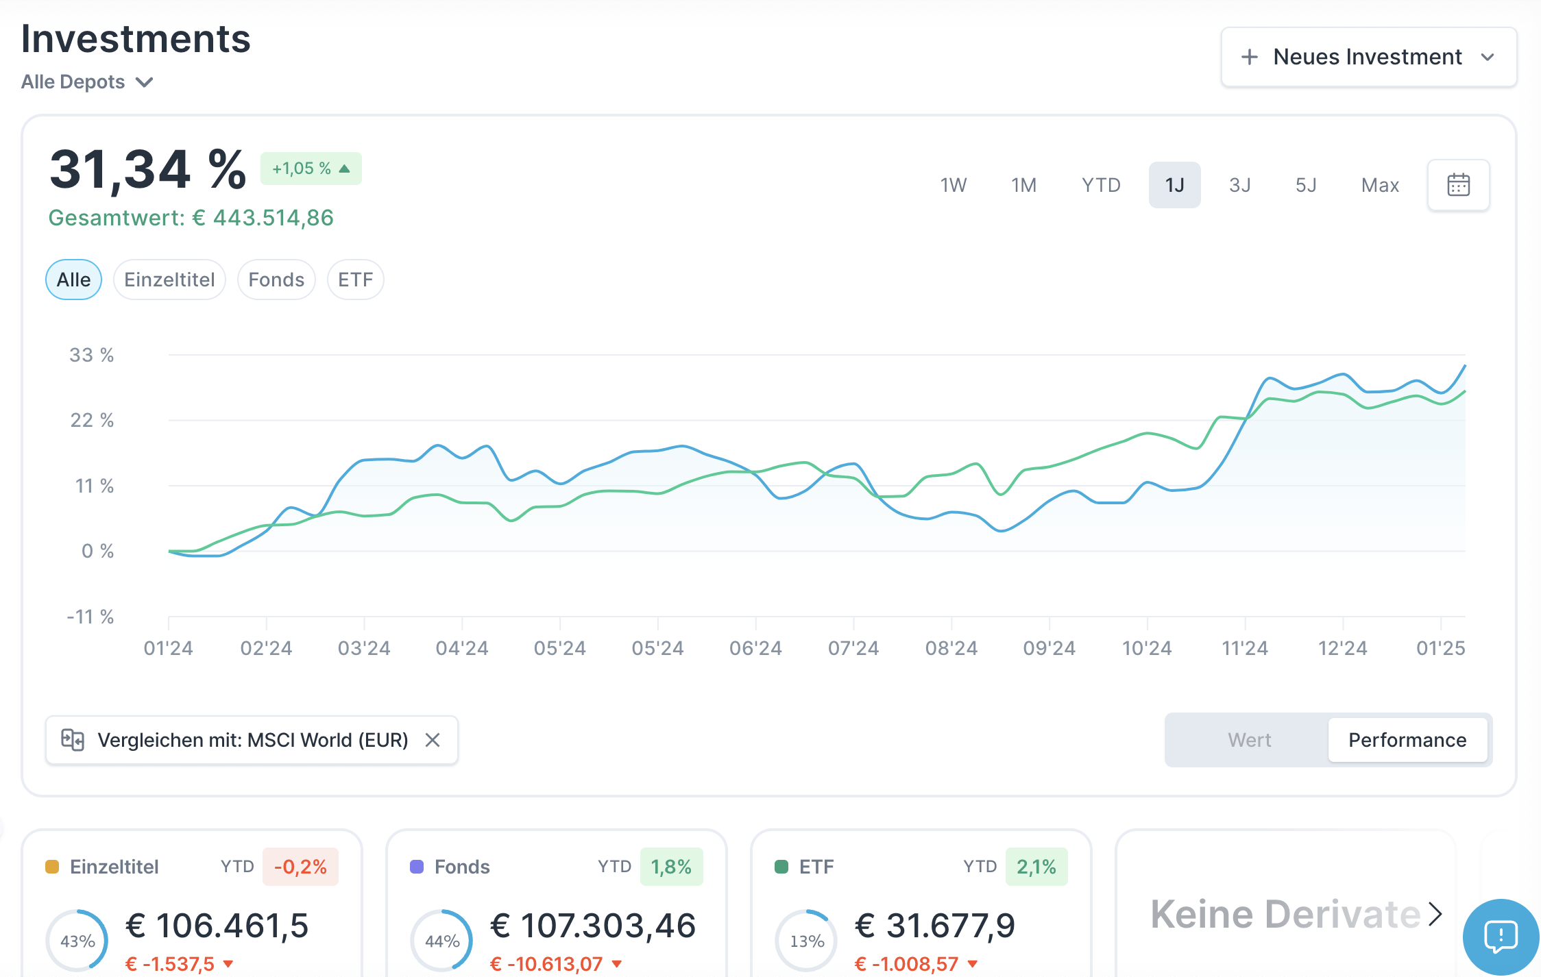
Task: Click the € 107.303,46 Fonds value
Action: (593, 926)
